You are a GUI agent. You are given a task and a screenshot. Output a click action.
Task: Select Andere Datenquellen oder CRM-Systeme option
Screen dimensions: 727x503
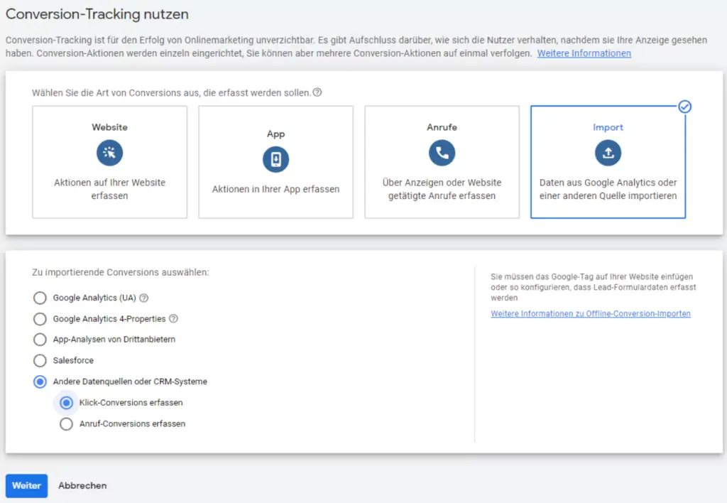tap(40, 382)
